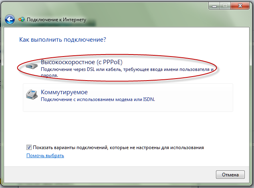Go back with the blue arrow button
254x188 pixels.
pos(10,20)
